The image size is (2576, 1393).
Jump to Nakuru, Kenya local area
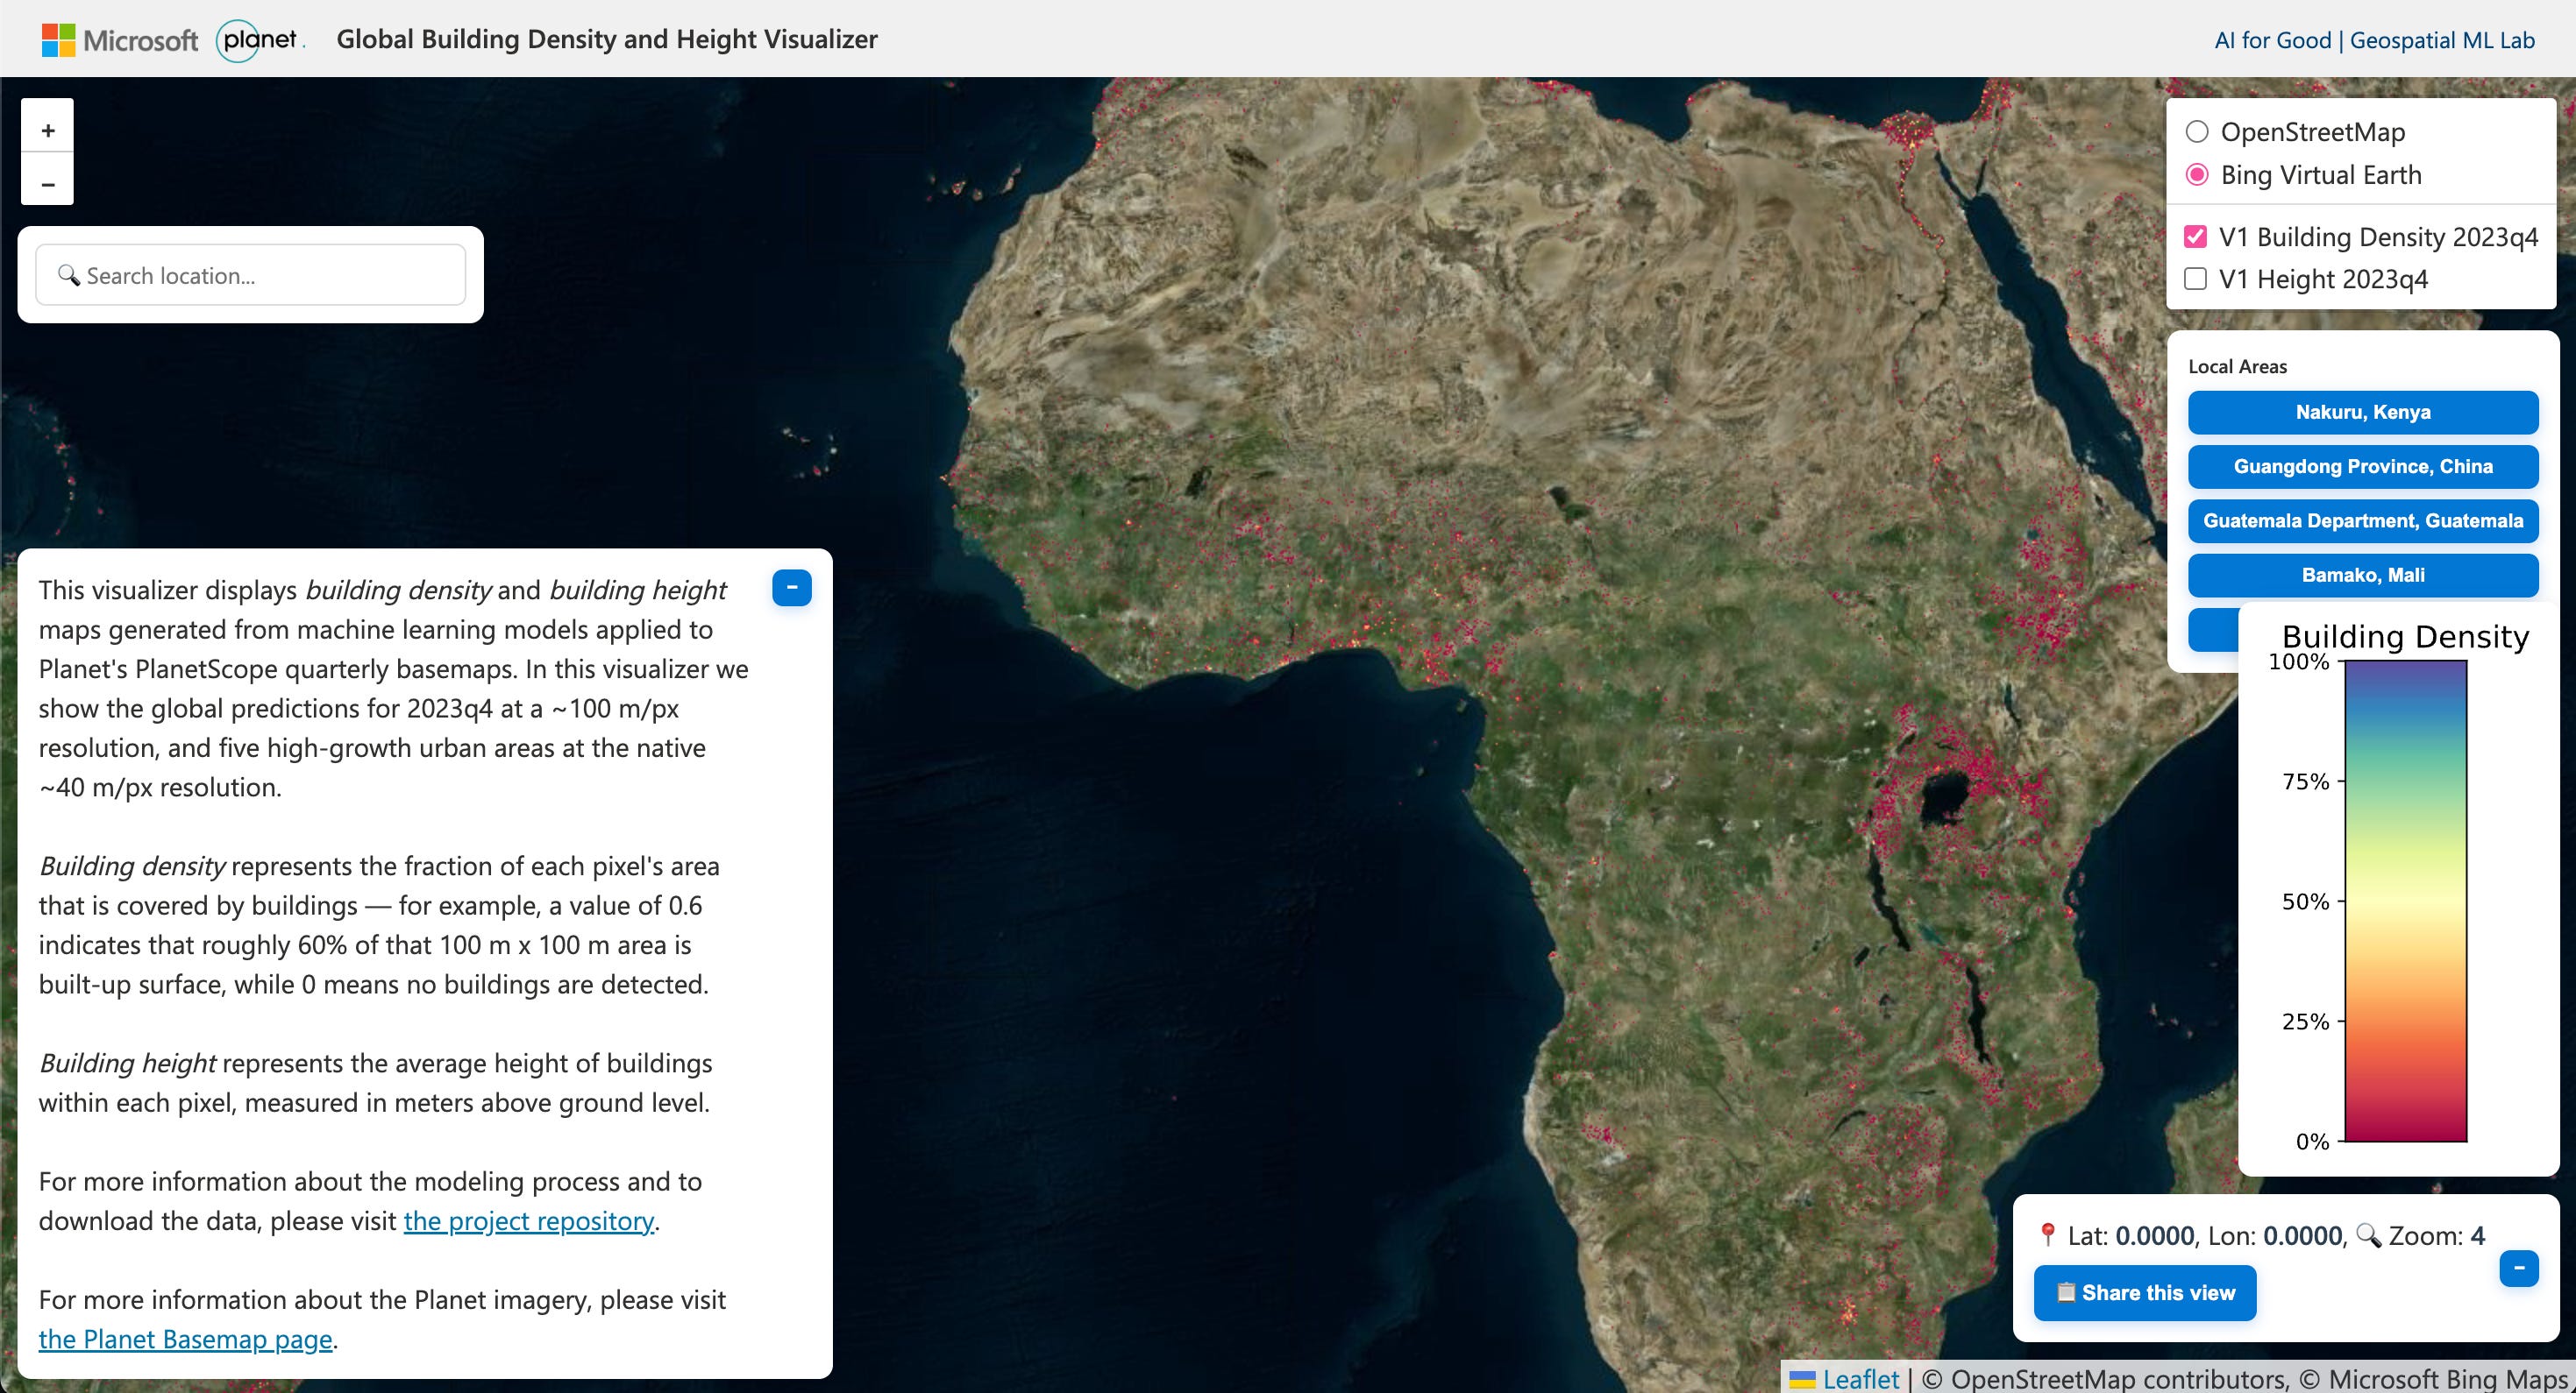(x=2362, y=412)
